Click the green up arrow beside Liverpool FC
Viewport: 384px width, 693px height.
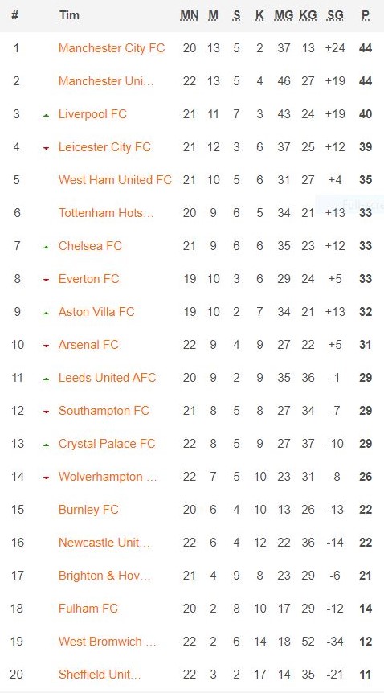[x=46, y=115]
